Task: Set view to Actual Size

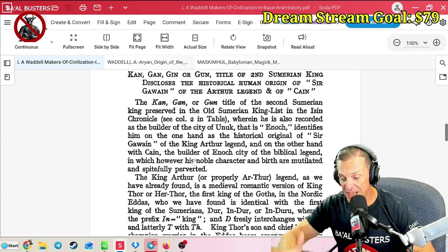Action: coord(195,41)
